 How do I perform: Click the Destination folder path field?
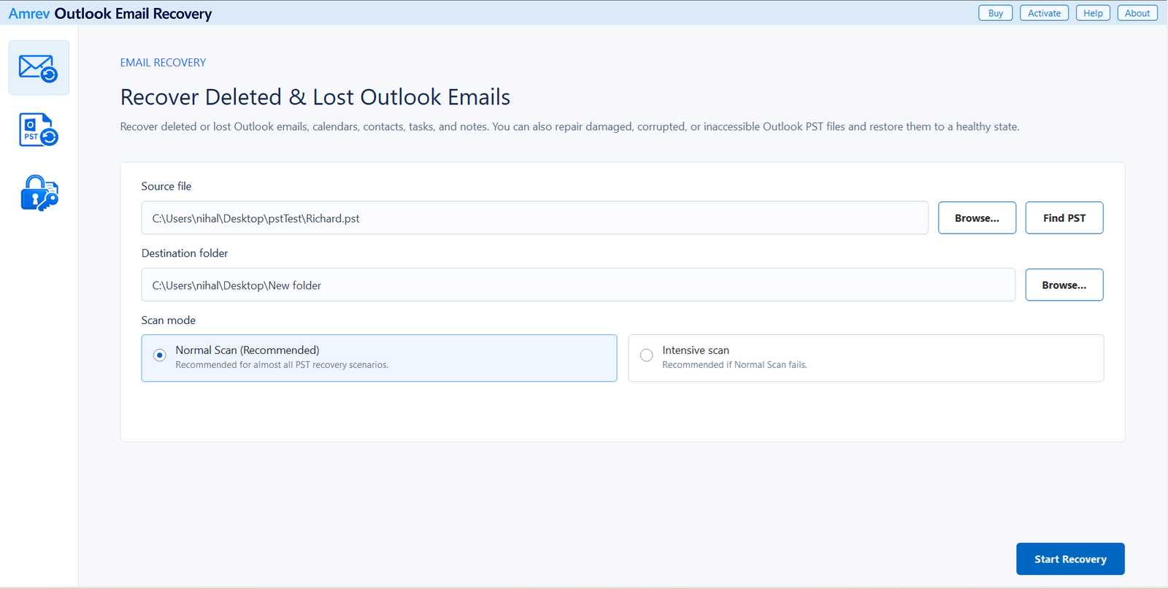(578, 285)
